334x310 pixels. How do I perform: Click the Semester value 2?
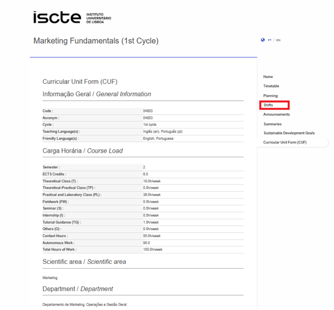[144, 167]
